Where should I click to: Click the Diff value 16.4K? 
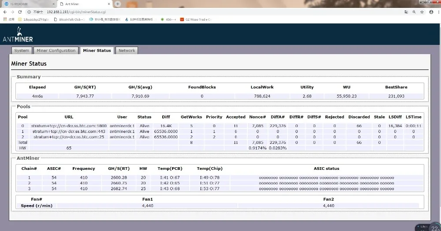point(166,126)
